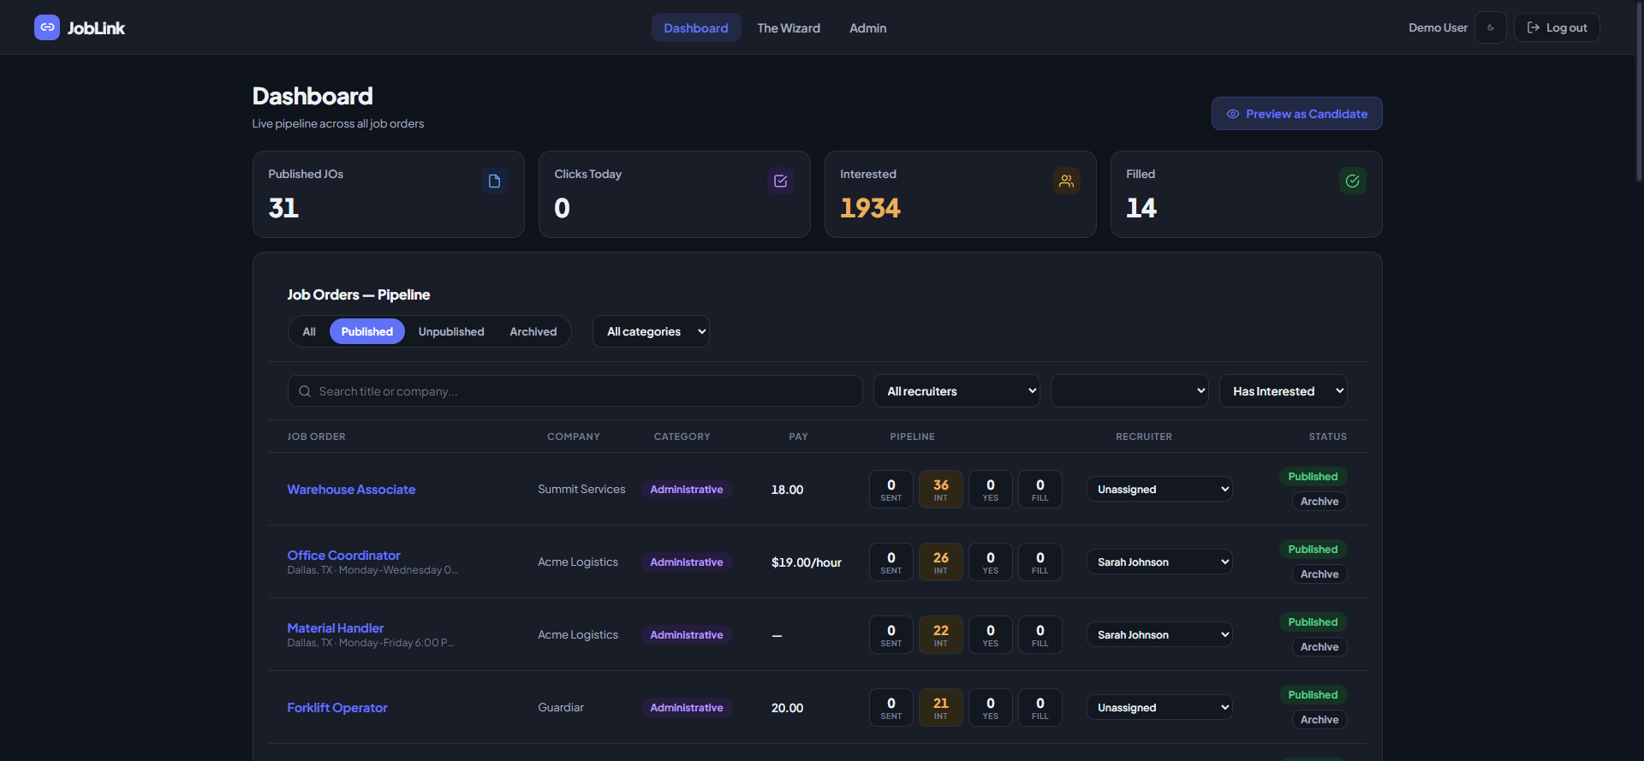Image resolution: width=1644 pixels, height=761 pixels.
Task: Select the Published filter pill
Action: point(366,331)
